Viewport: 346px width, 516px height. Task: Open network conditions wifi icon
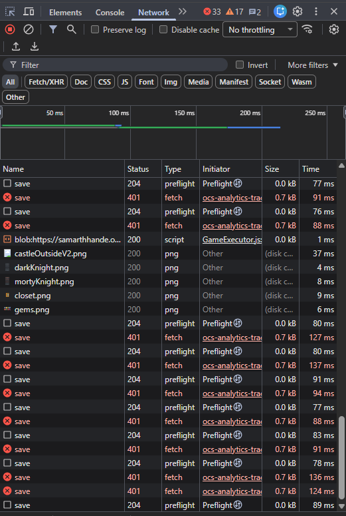tap(307, 29)
